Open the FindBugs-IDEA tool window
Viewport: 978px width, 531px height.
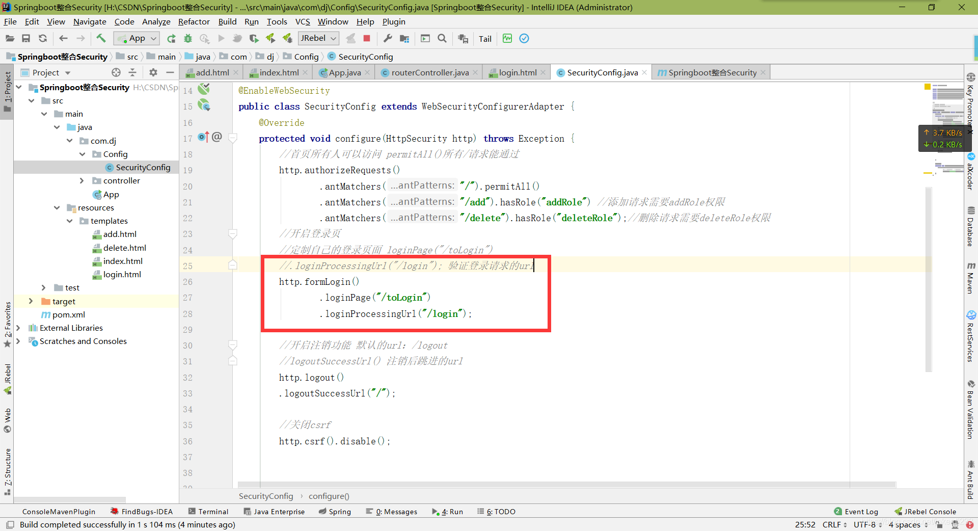142,512
